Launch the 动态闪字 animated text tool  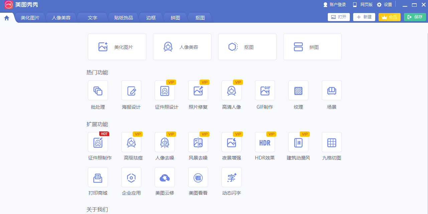point(232,177)
